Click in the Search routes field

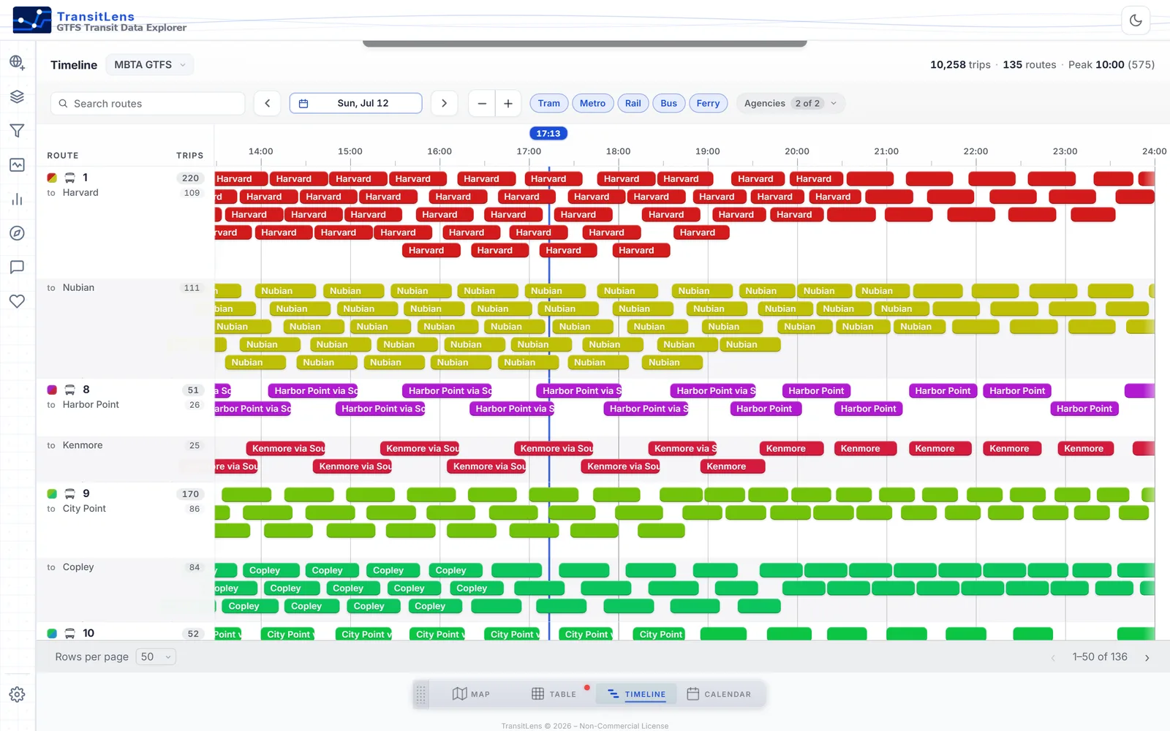(x=148, y=103)
